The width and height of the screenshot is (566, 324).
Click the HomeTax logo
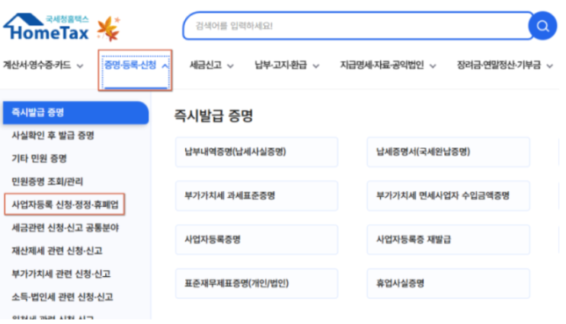(x=46, y=27)
